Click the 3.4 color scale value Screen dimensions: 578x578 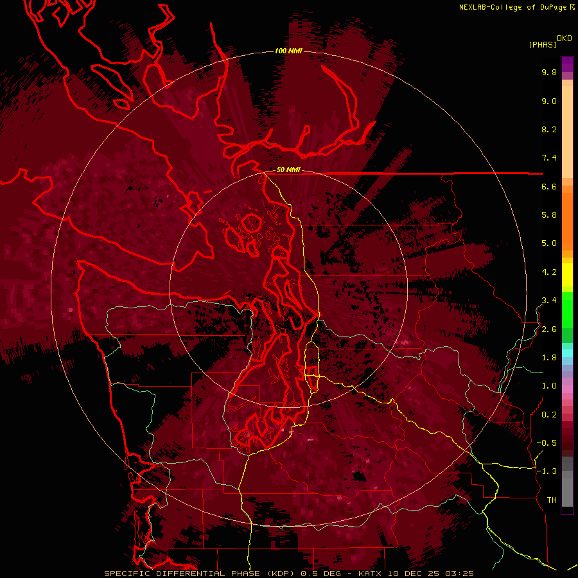click(x=549, y=301)
